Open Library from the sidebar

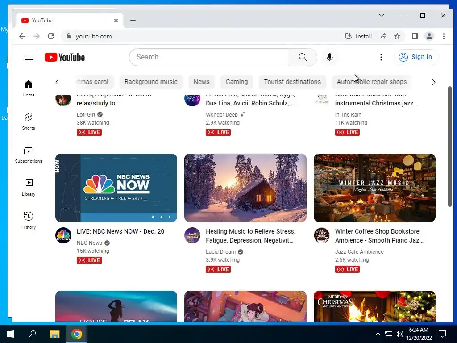tap(29, 187)
